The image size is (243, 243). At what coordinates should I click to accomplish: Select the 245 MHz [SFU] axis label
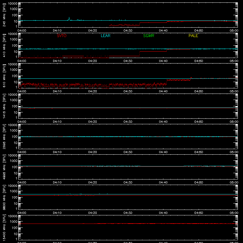4,15
